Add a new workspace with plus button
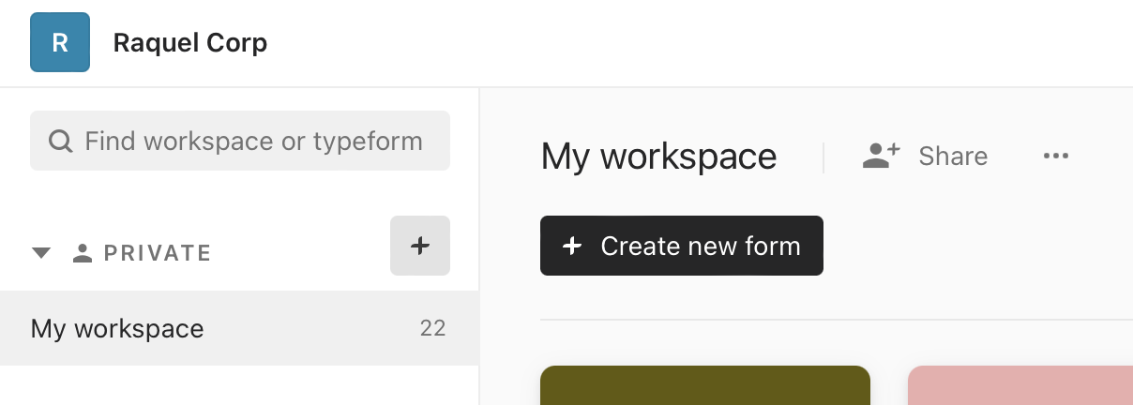Image resolution: width=1133 pixels, height=405 pixels. pyautogui.click(x=419, y=246)
